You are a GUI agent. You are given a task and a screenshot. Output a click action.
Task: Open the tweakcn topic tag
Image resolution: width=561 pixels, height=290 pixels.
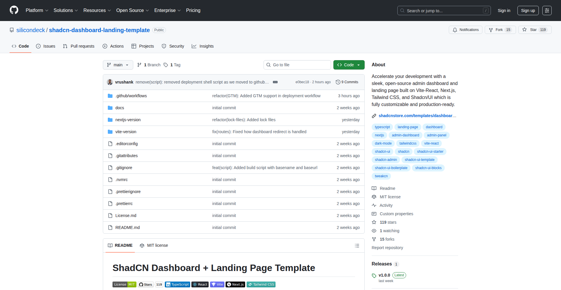click(x=381, y=176)
